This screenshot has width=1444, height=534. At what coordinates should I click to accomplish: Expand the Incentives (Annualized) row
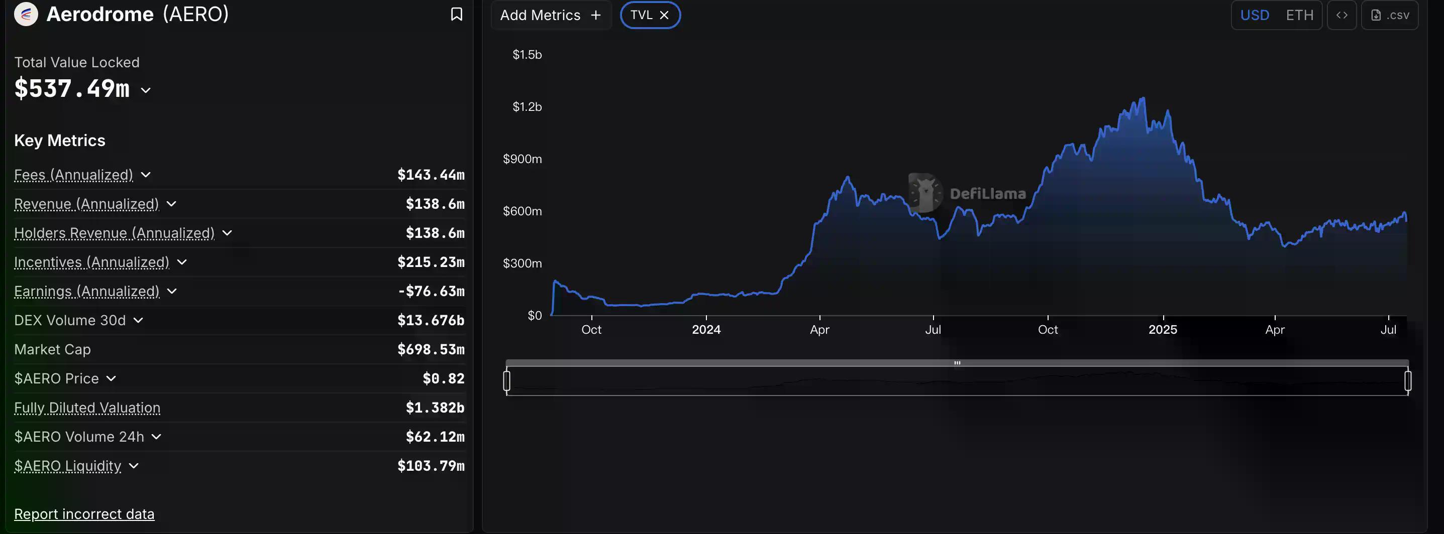click(x=181, y=262)
